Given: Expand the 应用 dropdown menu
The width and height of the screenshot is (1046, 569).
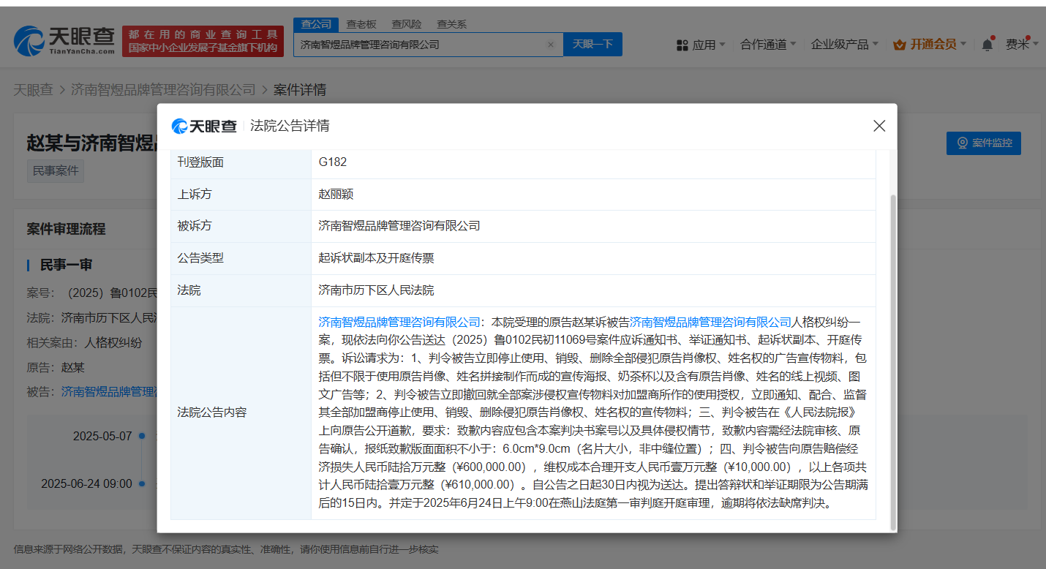Looking at the screenshot, I should click(704, 45).
